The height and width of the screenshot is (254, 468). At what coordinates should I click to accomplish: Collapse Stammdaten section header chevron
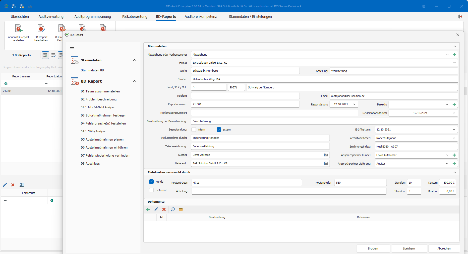point(455,46)
